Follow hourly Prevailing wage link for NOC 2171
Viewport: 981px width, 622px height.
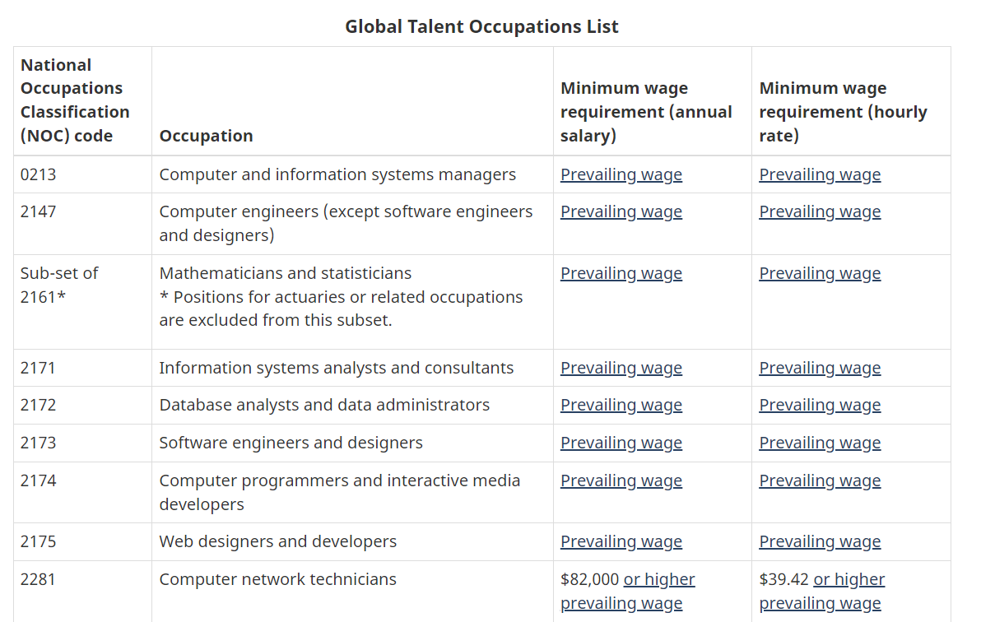[819, 368]
